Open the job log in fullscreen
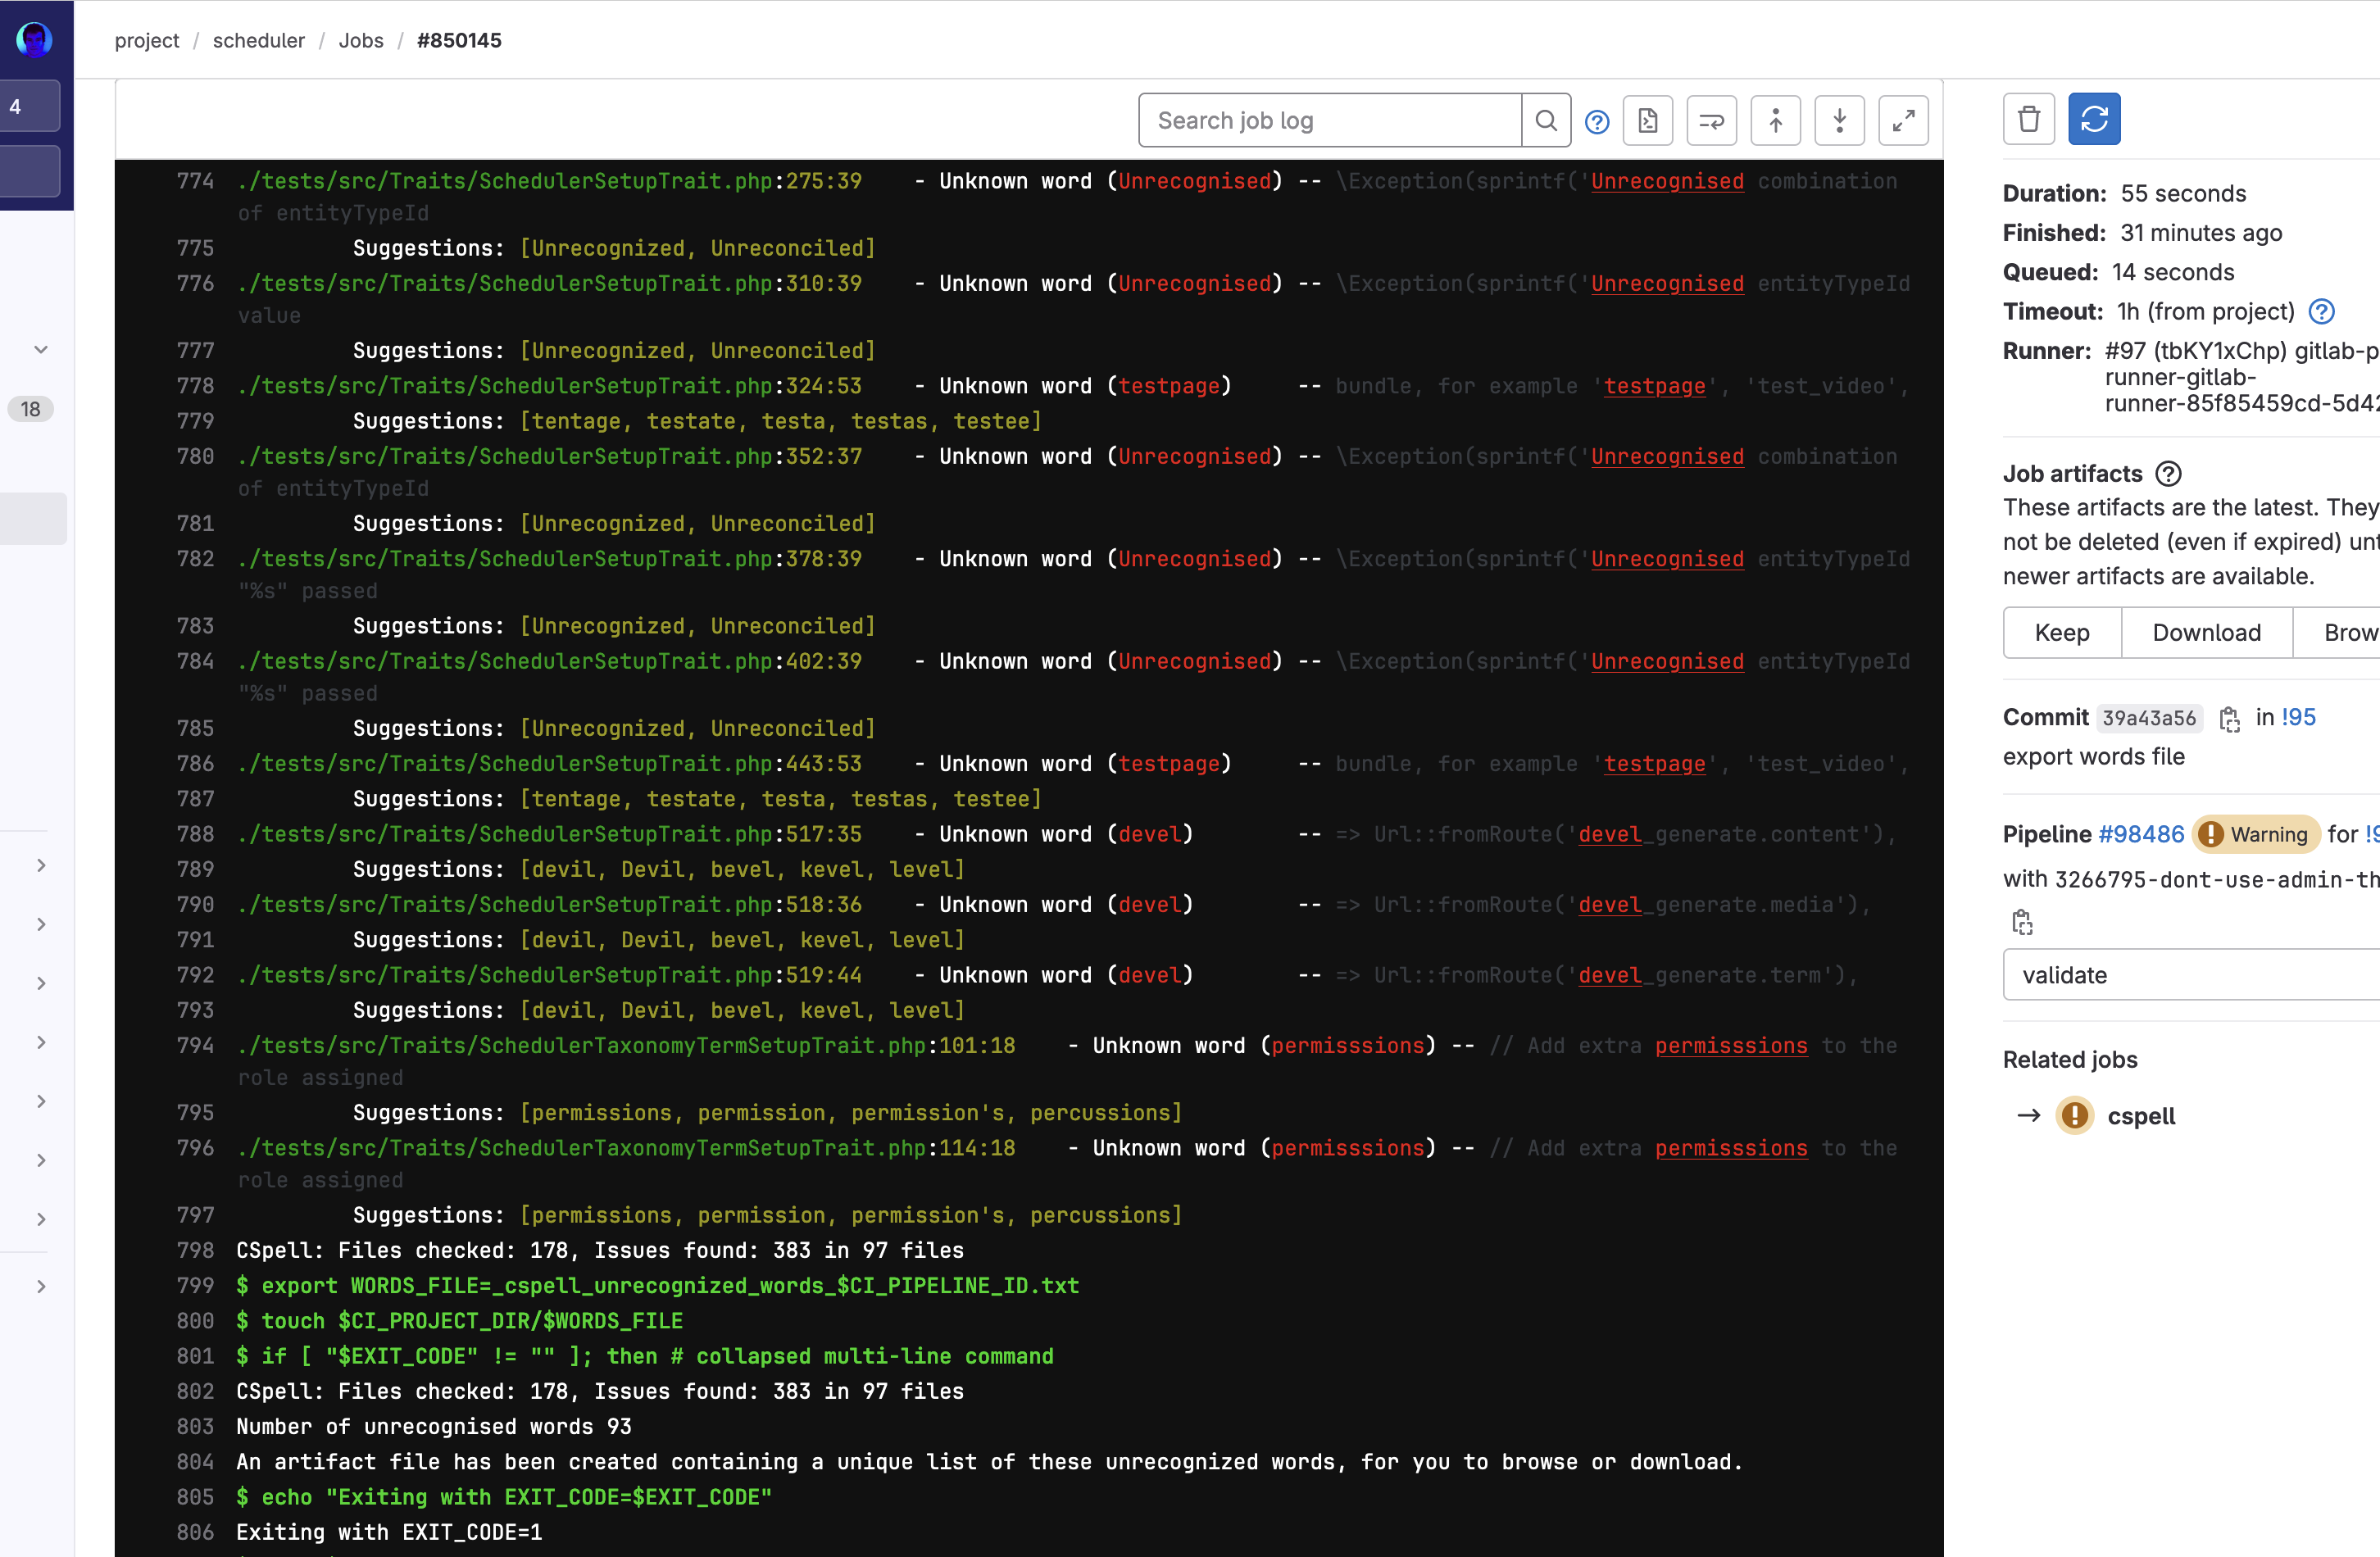Screen dimensions: 2380x1557 (1904, 120)
